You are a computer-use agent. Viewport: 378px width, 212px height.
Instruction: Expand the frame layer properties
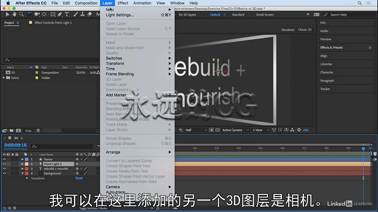[x=22, y=159]
